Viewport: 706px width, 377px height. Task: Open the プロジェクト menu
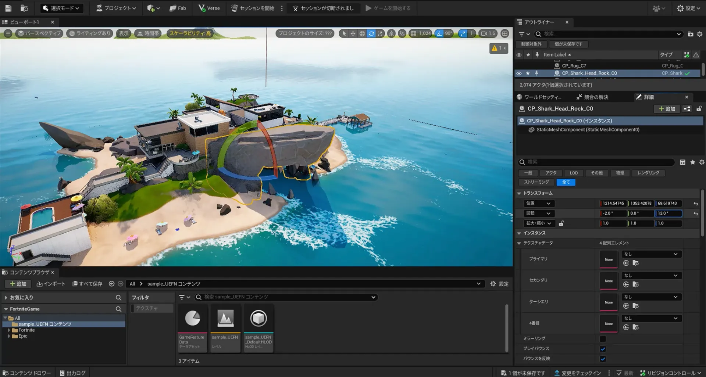click(116, 8)
